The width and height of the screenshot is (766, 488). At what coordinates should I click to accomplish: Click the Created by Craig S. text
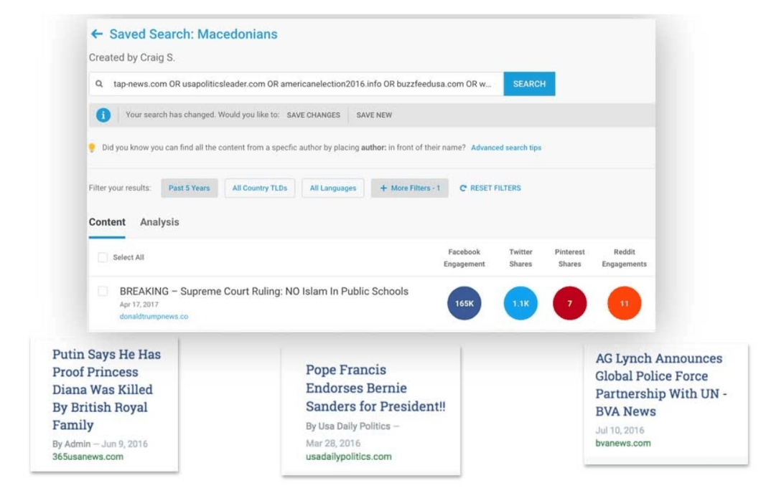132,57
